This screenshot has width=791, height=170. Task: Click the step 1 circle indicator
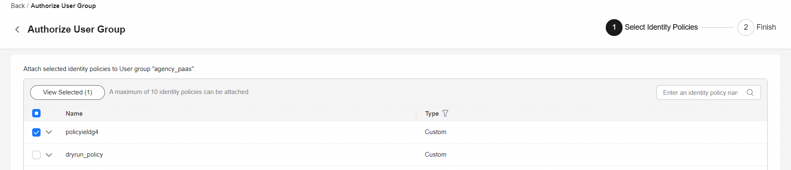coord(614,28)
